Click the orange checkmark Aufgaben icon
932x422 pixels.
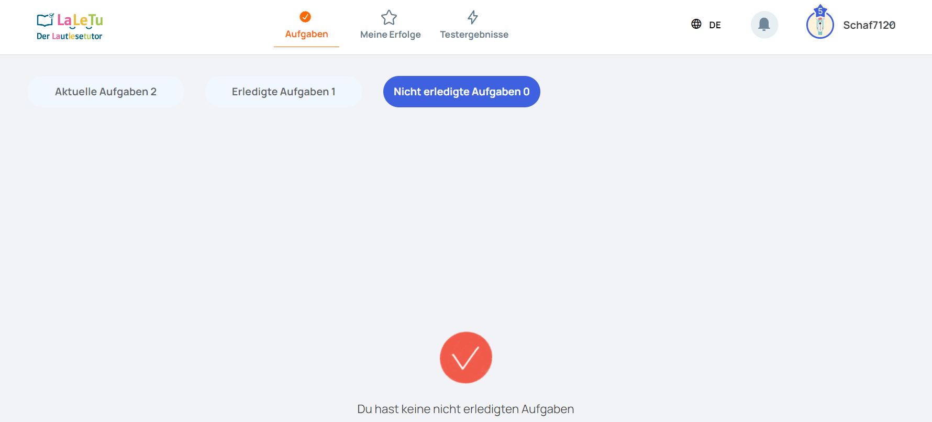[305, 17]
